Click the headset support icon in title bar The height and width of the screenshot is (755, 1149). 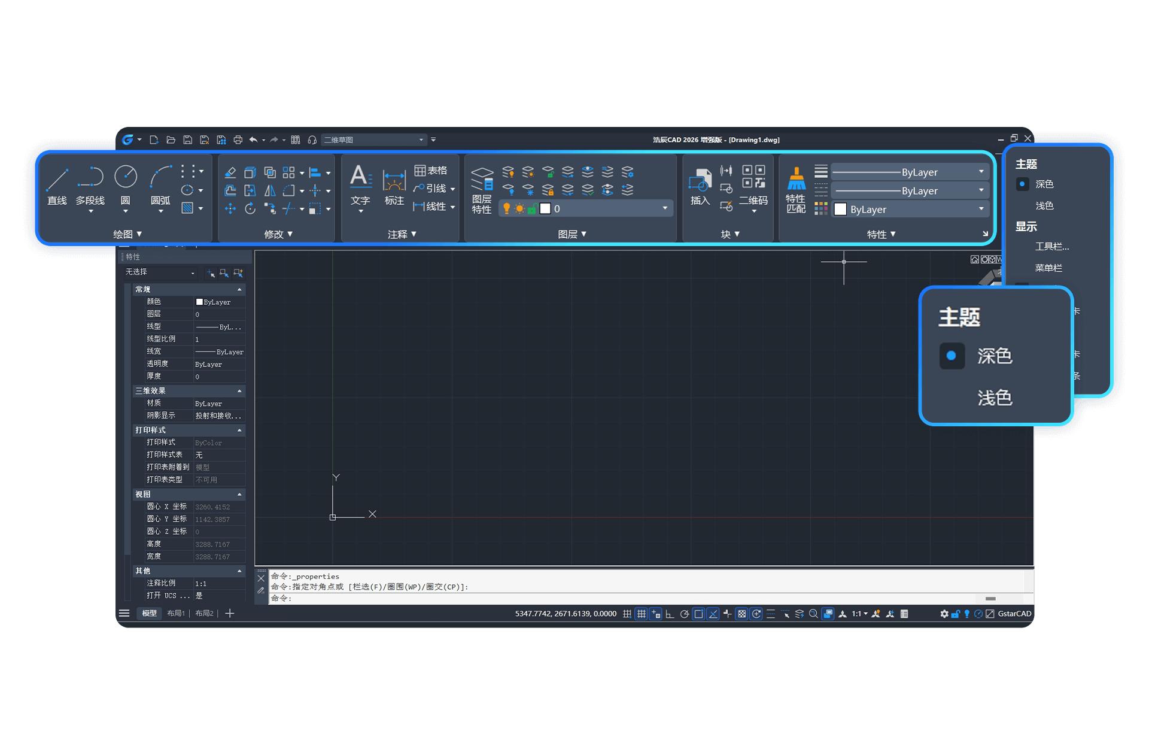point(312,140)
